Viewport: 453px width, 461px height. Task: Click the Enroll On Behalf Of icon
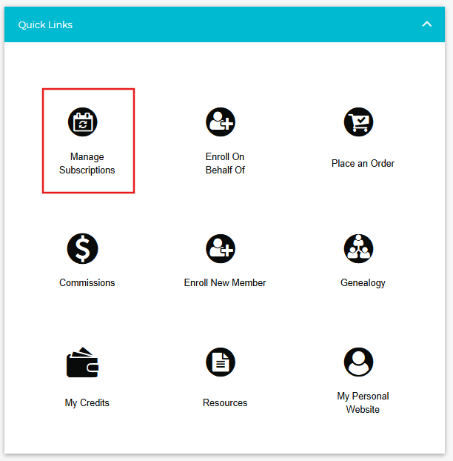221,122
